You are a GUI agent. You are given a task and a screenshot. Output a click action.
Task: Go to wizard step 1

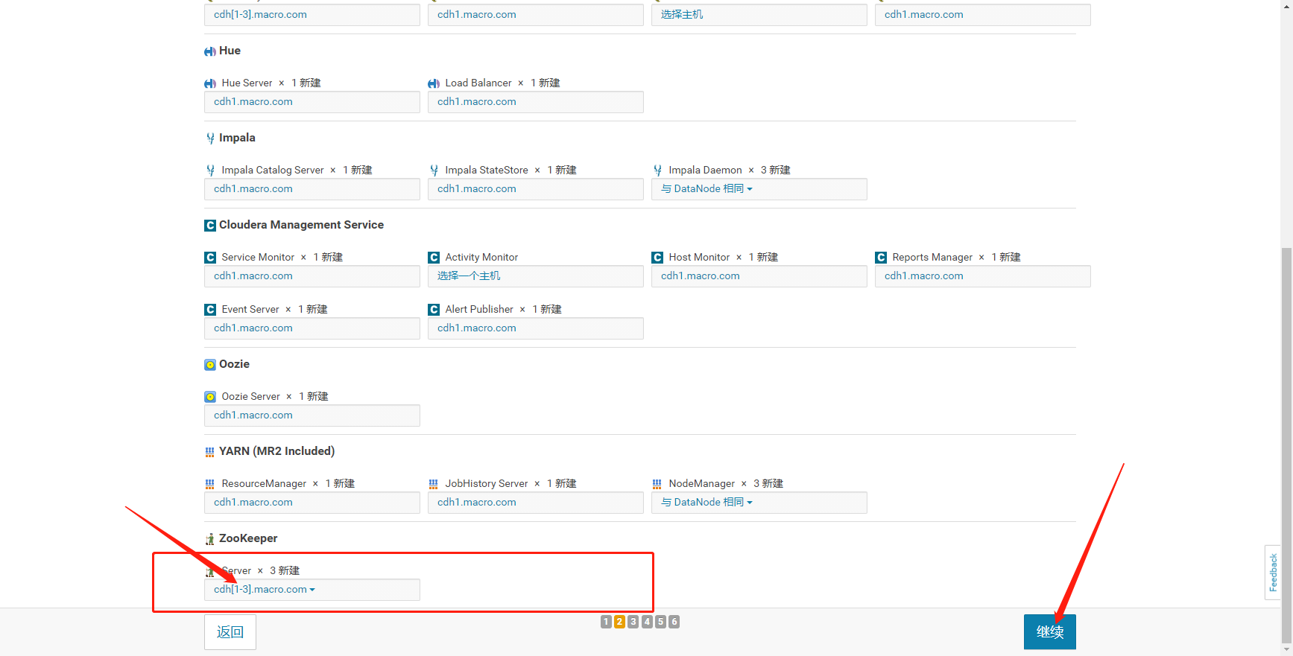[x=606, y=622]
